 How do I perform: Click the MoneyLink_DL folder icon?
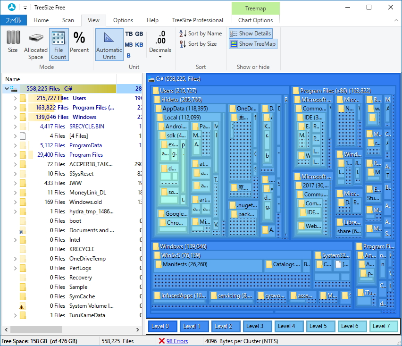point(23,193)
